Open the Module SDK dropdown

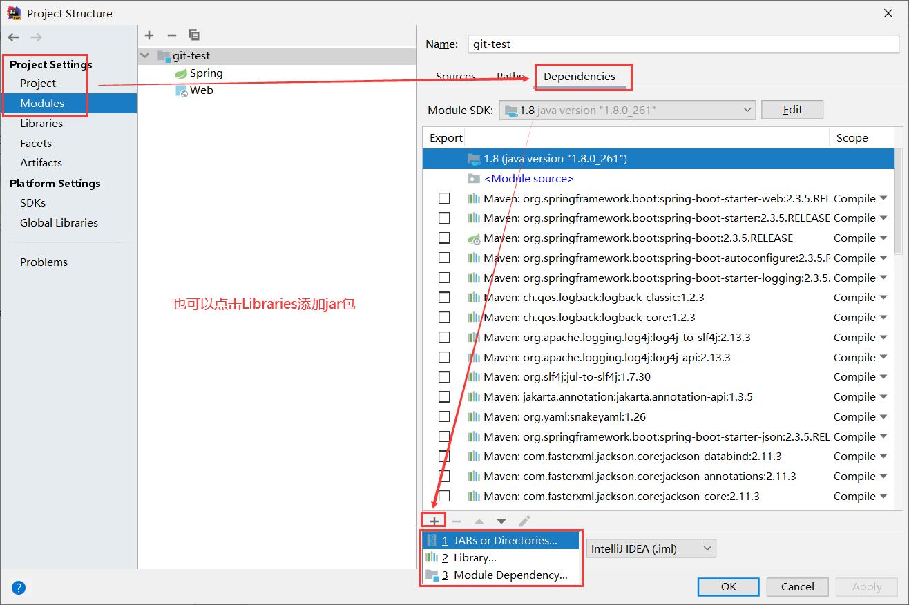click(627, 110)
